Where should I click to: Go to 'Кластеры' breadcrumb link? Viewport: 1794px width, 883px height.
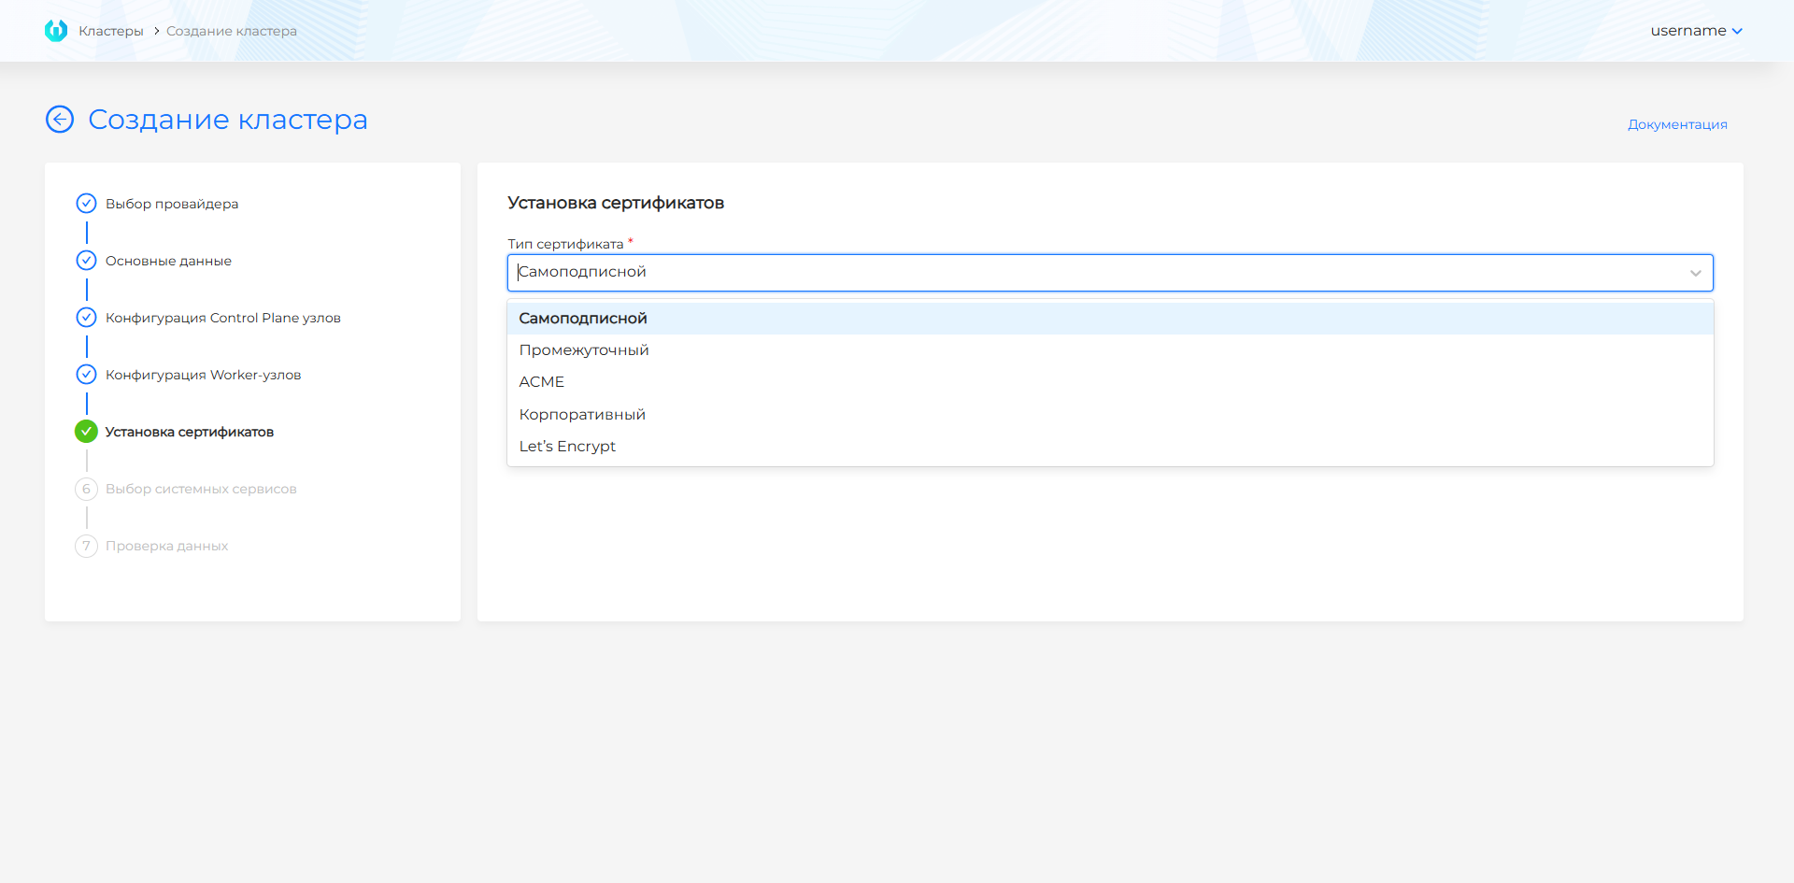(x=111, y=31)
